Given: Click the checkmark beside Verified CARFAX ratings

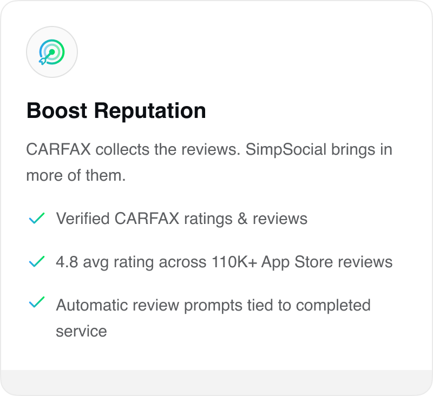Looking at the screenshot, I should pos(37,219).
